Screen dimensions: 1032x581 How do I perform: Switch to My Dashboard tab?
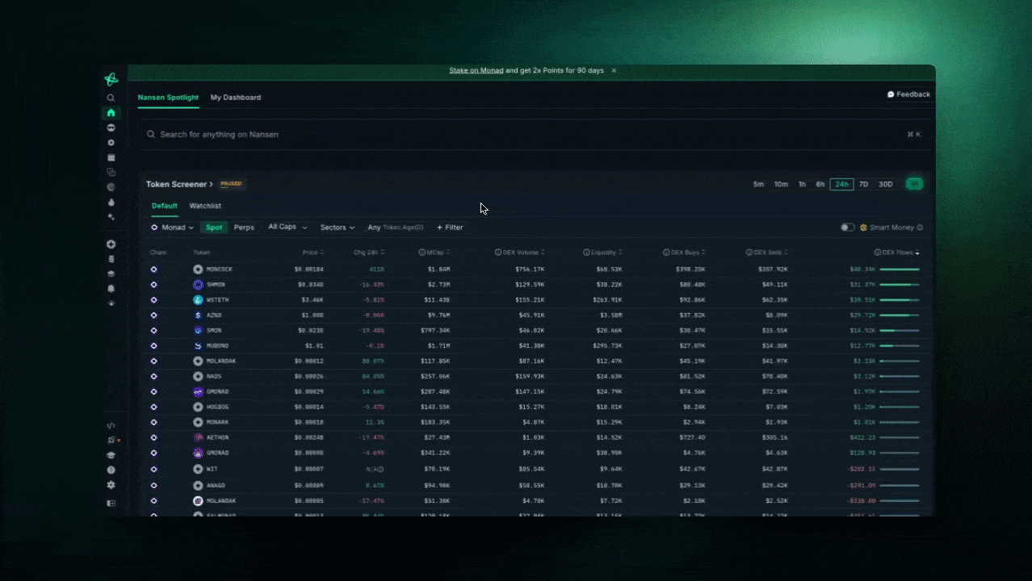(x=236, y=98)
